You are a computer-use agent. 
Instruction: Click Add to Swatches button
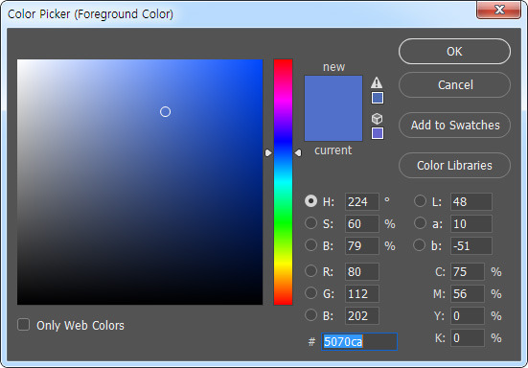point(454,126)
